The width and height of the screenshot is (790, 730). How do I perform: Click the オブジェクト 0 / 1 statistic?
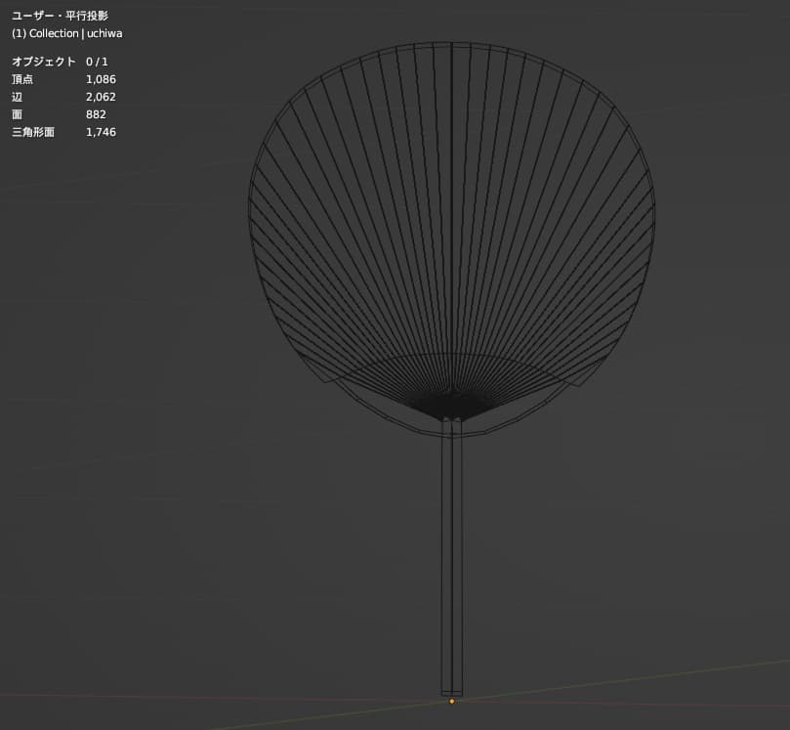coord(60,62)
